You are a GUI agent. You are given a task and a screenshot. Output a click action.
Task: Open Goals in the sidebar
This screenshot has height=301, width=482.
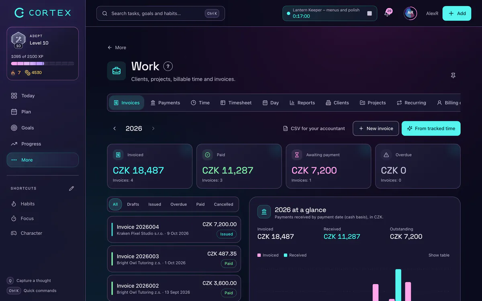coord(43,128)
